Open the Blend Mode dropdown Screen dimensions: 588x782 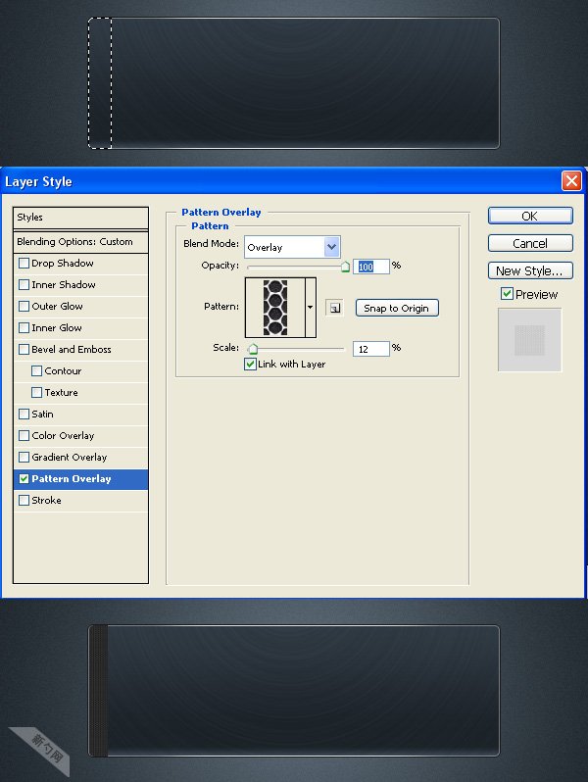tap(292, 247)
